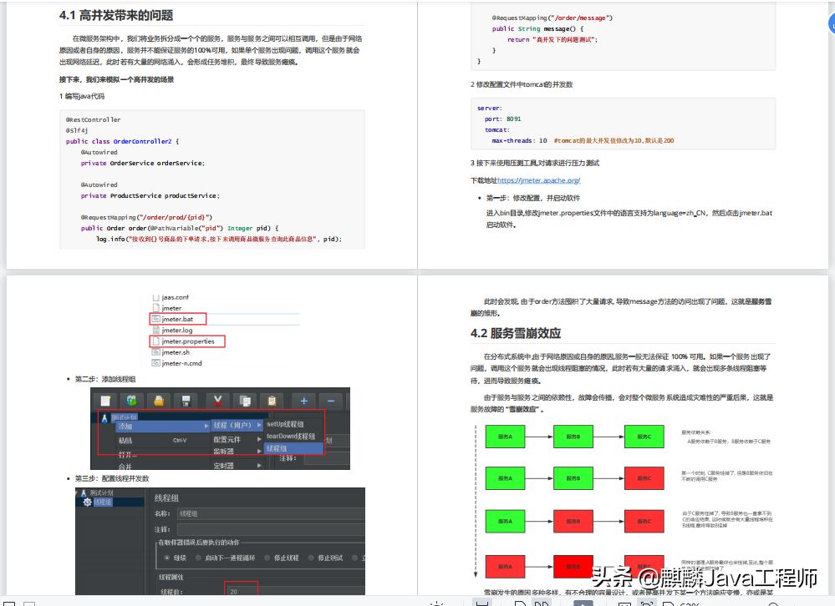Image resolution: width=835 pixels, height=606 pixels.
Task: Click the green 服务C box in the diagram
Action: click(x=644, y=437)
